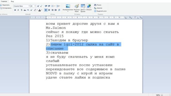171x96 pixels.
Task: Open bullet list style dropdown arrow
Action: [55, 6]
